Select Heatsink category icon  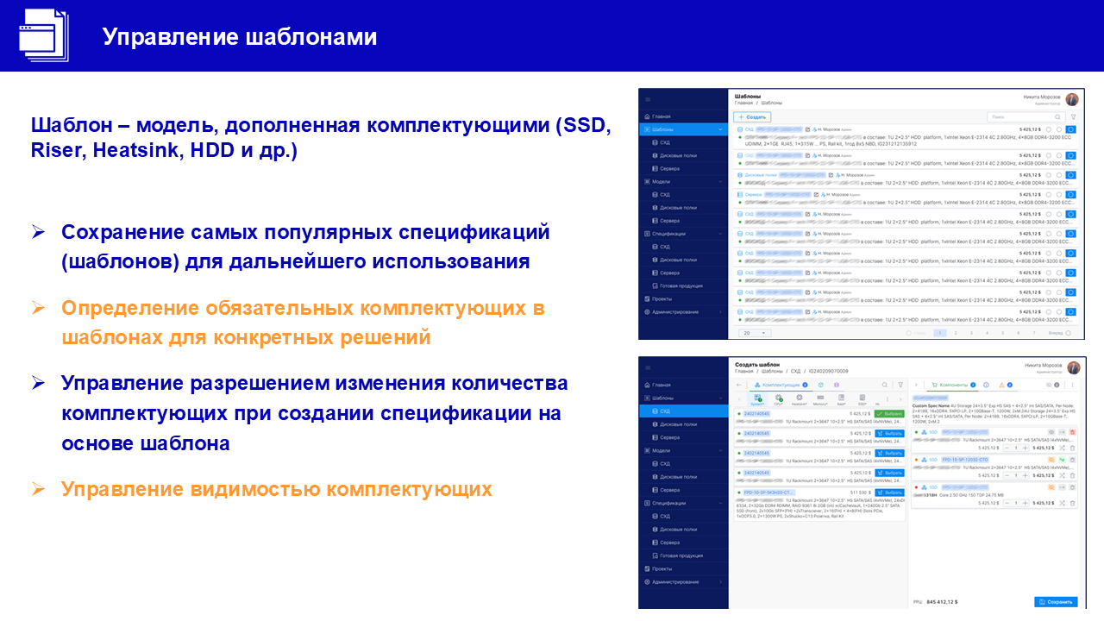800,399
